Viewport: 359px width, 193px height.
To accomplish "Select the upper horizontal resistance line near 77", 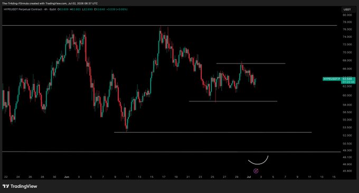I will tap(169, 26).
